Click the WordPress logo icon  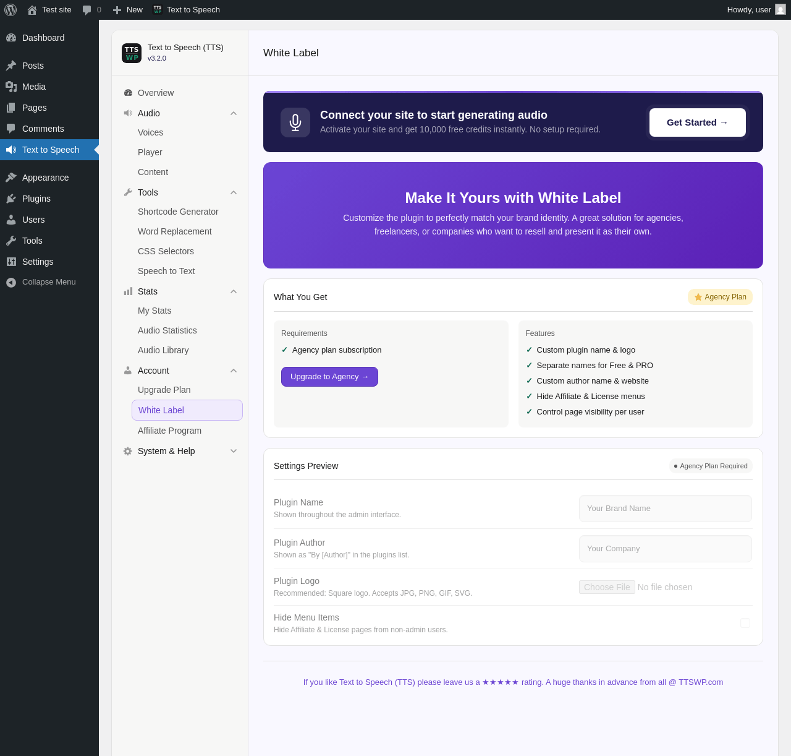tap(11, 10)
